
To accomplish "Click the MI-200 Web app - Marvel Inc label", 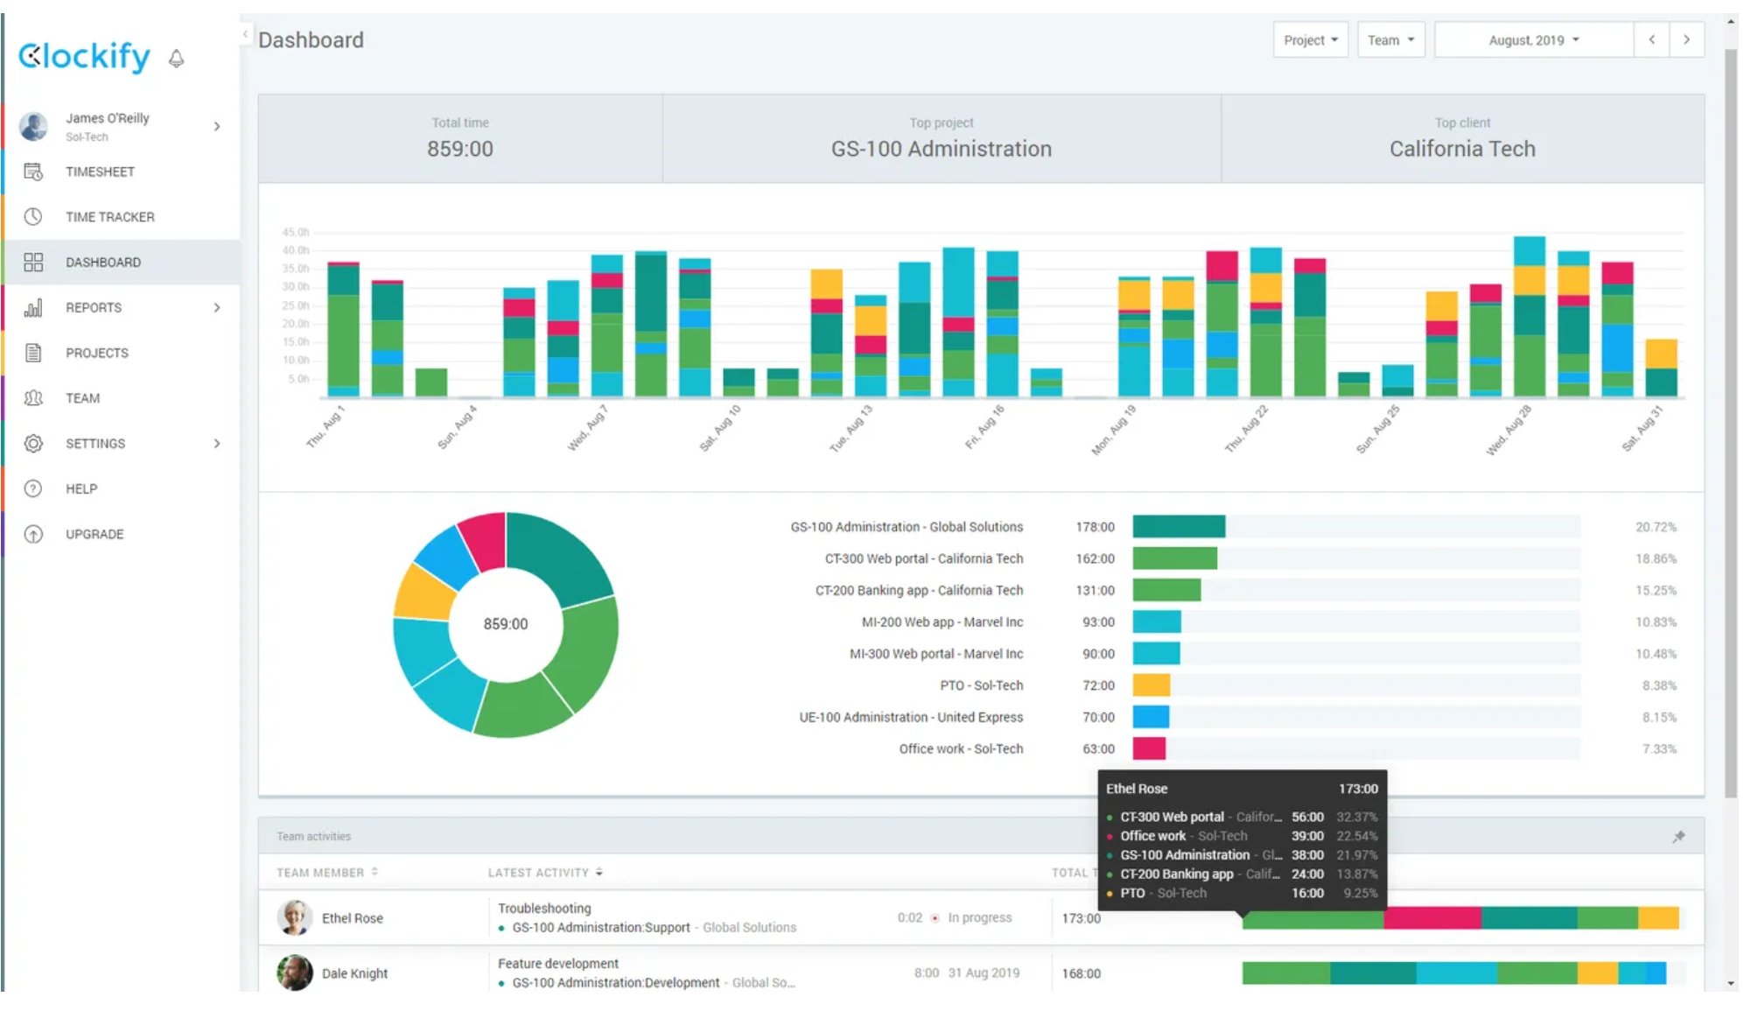I will tap(942, 622).
